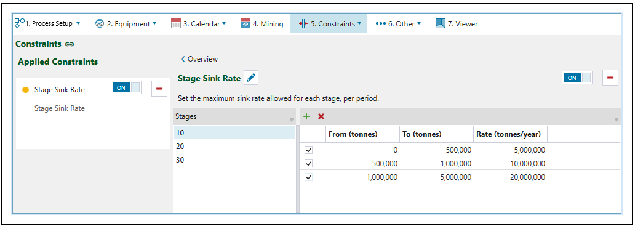Screen dimensions: 635x229
Task: Open the Mining tab
Action: (262, 24)
